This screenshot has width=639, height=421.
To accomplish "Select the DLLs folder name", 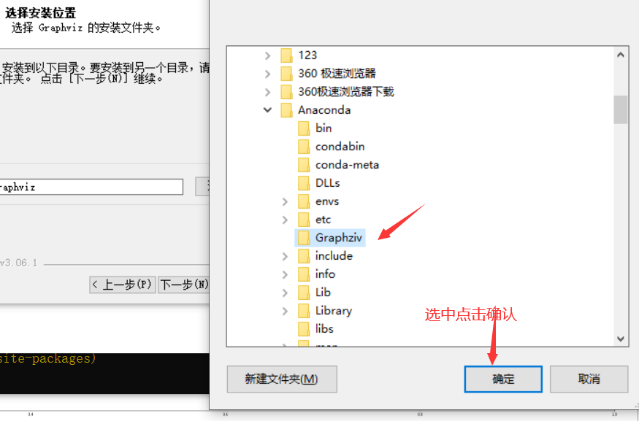I will coord(327,183).
